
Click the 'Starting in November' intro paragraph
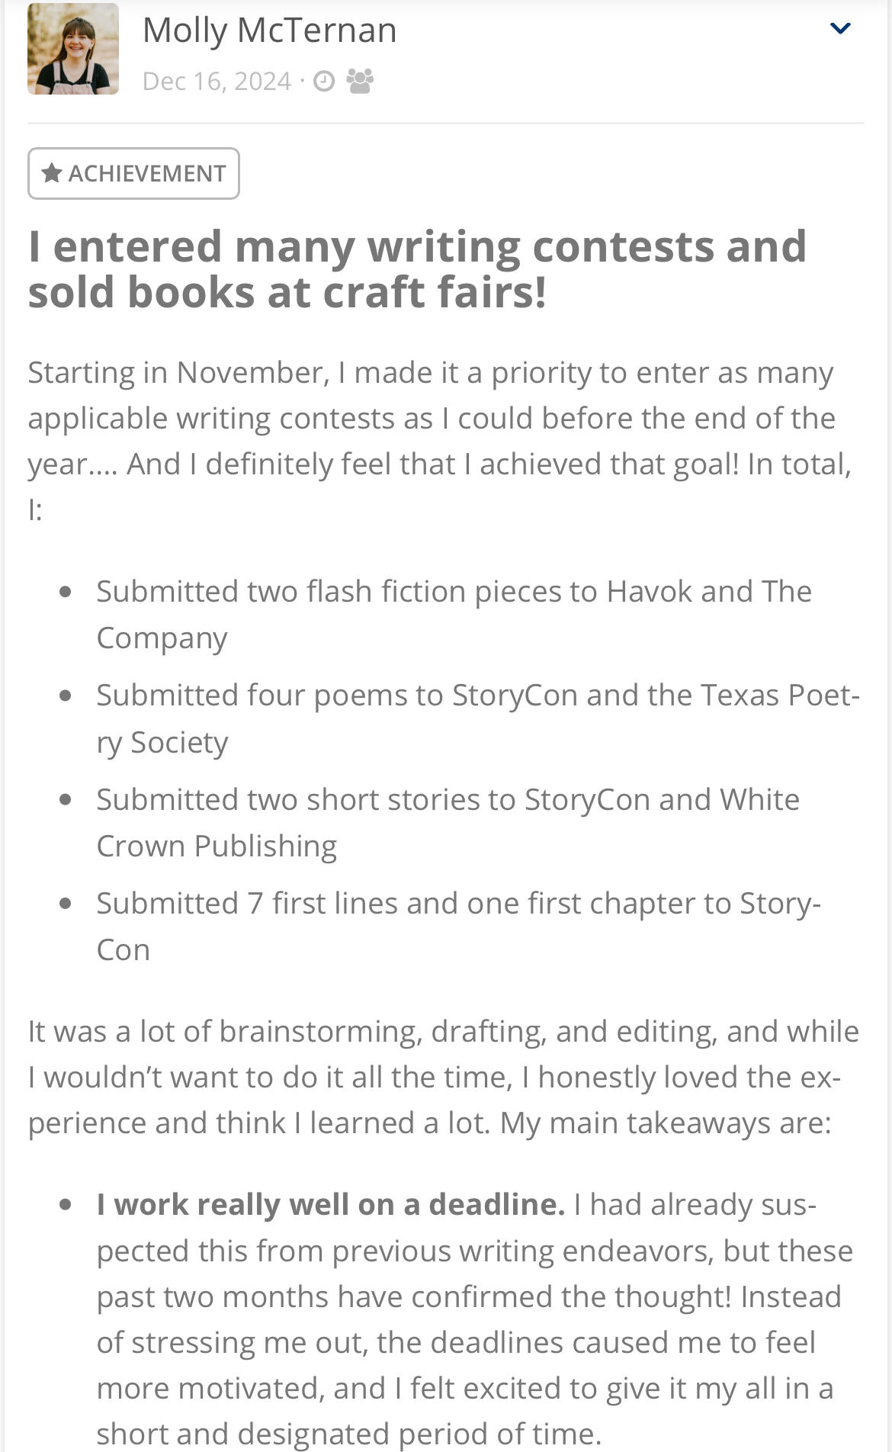click(x=441, y=441)
